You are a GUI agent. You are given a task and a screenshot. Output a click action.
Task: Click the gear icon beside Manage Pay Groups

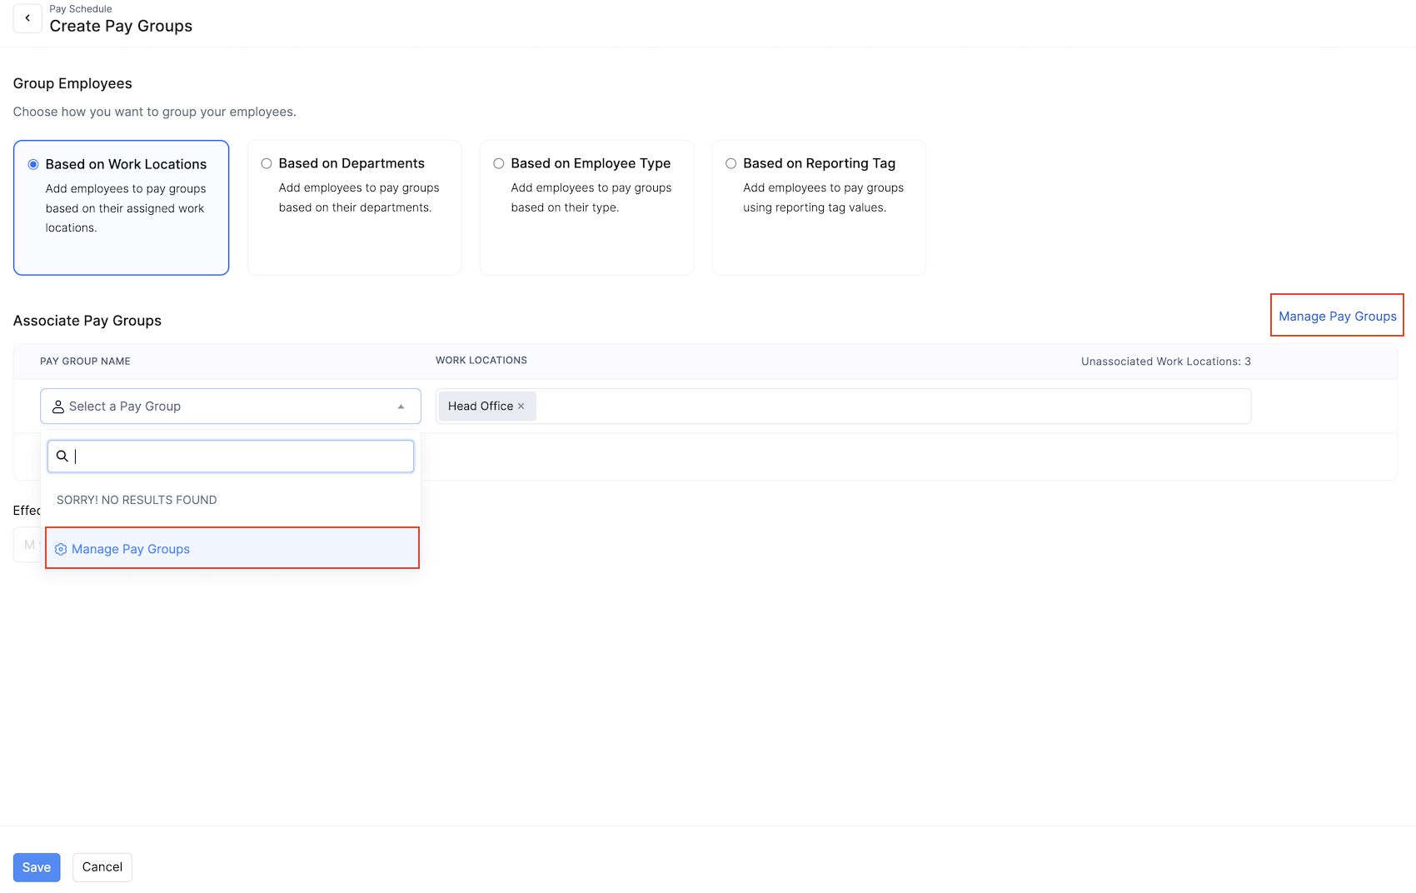pos(60,549)
